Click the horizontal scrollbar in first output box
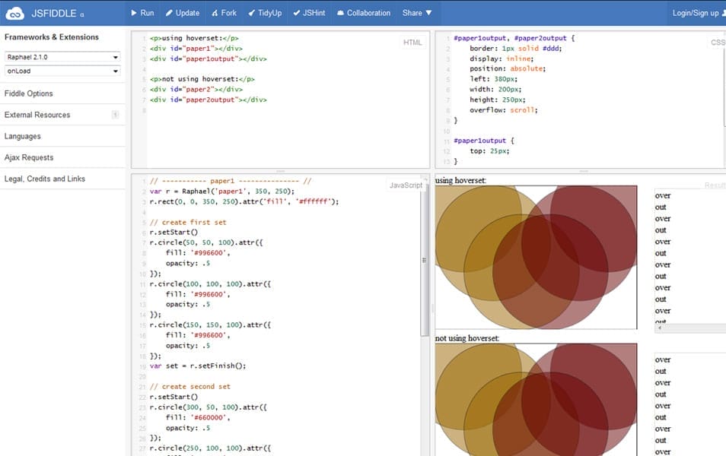Image resolution: width=726 pixels, height=456 pixels. pos(689,328)
